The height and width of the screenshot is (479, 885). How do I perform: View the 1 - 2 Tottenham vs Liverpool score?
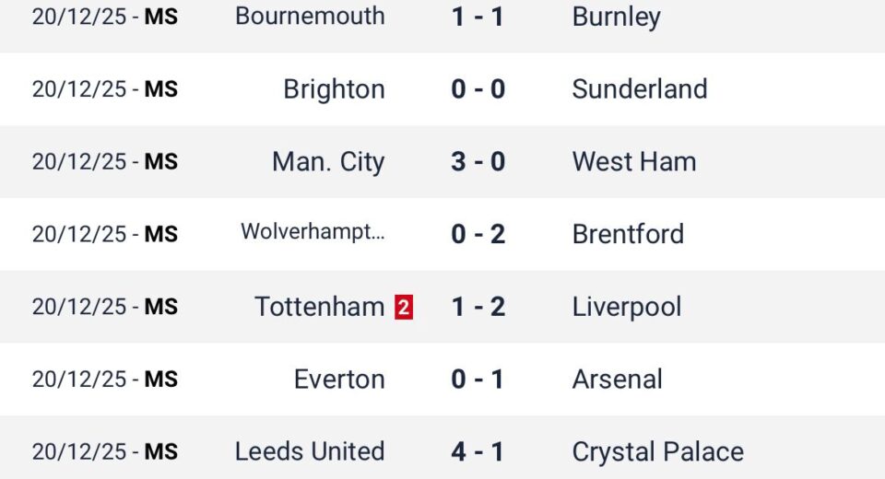(478, 307)
